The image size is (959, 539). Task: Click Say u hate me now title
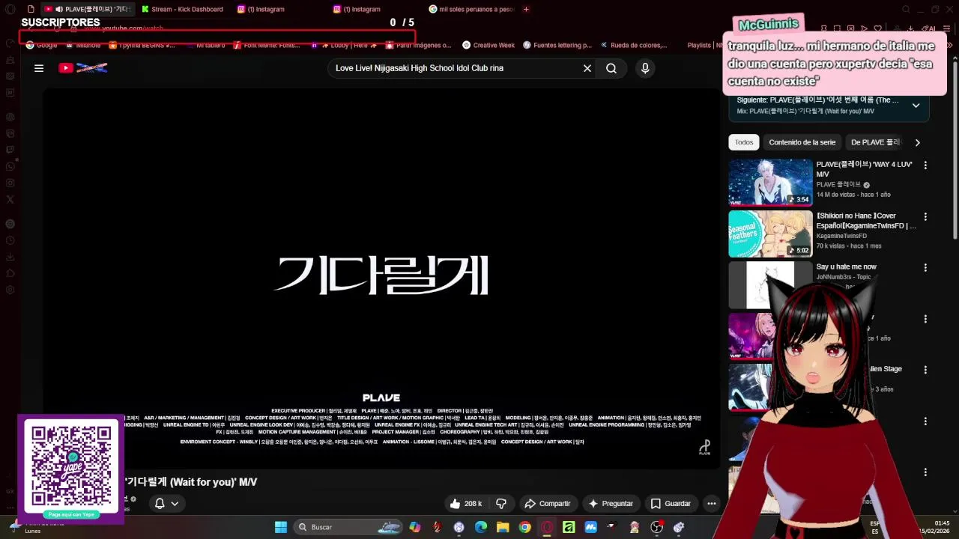click(x=846, y=267)
